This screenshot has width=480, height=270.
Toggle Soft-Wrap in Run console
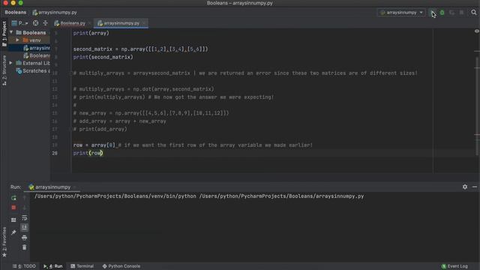(x=25, y=217)
